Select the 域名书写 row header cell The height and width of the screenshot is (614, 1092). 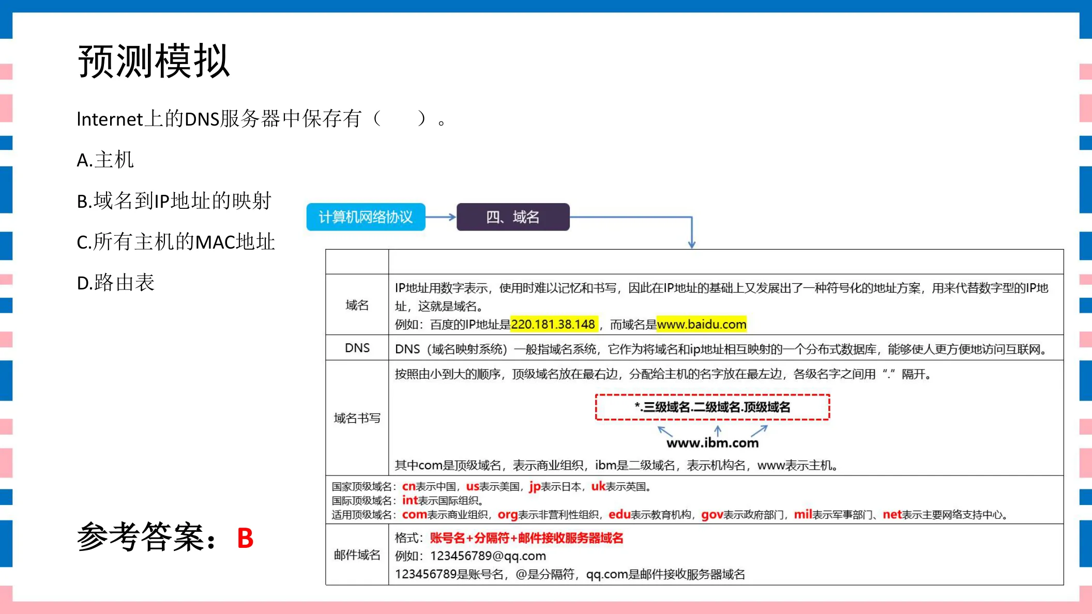pos(357,418)
